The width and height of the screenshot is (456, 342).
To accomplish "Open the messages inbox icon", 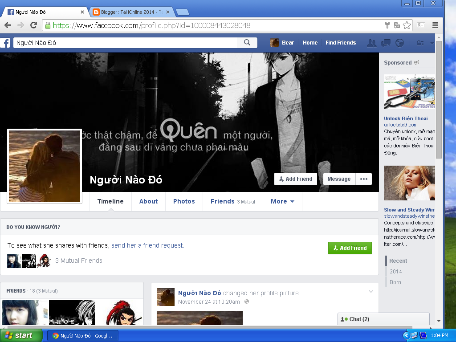I will coord(386,43).
